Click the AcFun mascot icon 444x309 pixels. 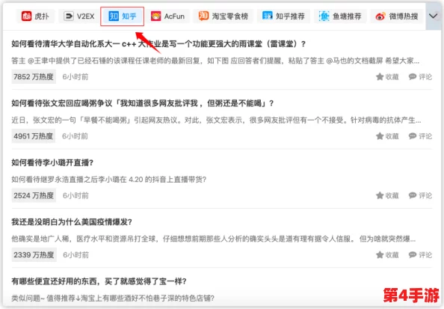pyautogui.click(x=155, y=16)
